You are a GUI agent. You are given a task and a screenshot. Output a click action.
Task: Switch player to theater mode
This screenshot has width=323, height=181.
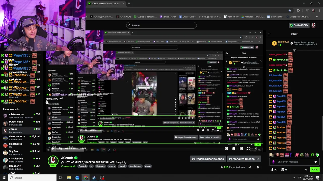[x=241, y=149]
